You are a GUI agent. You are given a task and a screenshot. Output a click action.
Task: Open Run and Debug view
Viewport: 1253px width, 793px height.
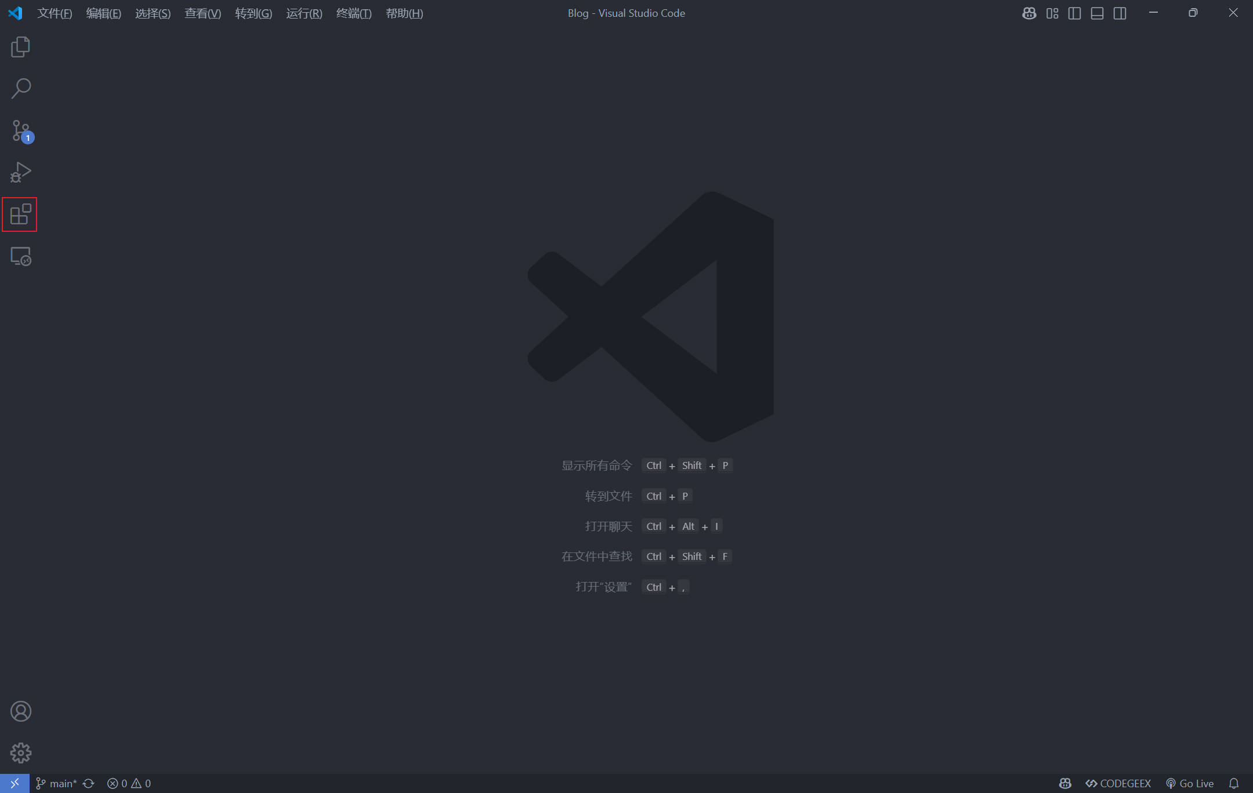point(20,172)
